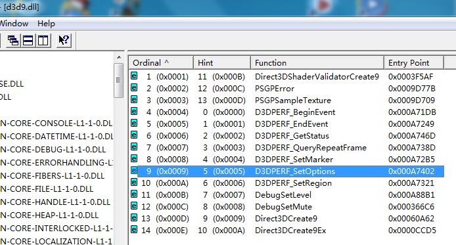The image size is (456, 245).
Task: Sort by the Ordinal column header
Action: [161, 62]
